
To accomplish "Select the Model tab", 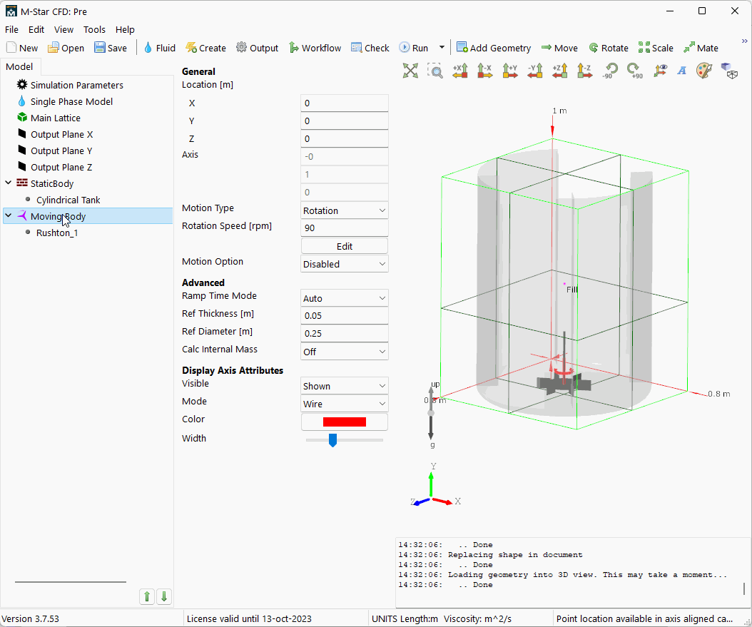I will [19, 66].
